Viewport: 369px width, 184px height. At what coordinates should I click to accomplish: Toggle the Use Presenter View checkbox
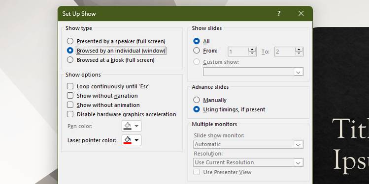pyautogui.click(x=197, y=172)
